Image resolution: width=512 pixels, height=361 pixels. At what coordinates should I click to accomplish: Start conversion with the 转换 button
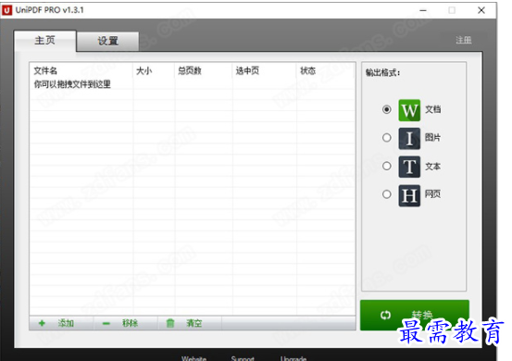click(x=415, y=315)
